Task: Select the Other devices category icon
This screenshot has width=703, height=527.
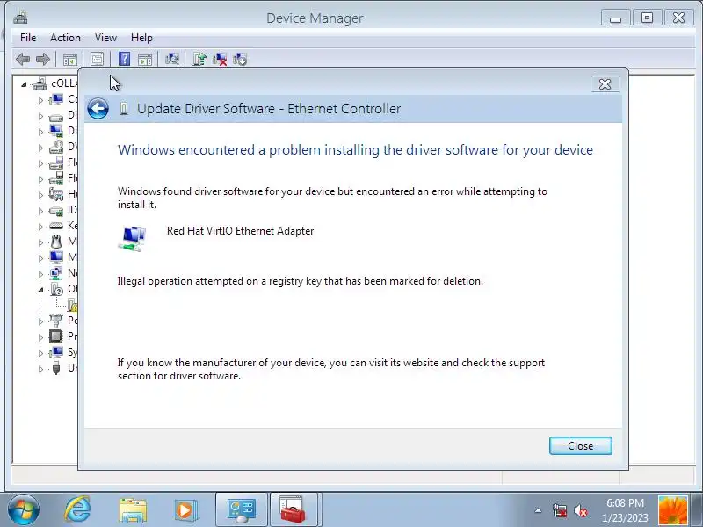Action: (x=56, y=289)
